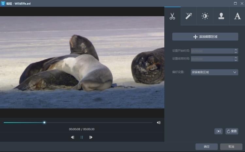Screen dimensions: 245x152
Task: Step back to the previous frame
Action: pyautogui.click(x=73, y=137)
